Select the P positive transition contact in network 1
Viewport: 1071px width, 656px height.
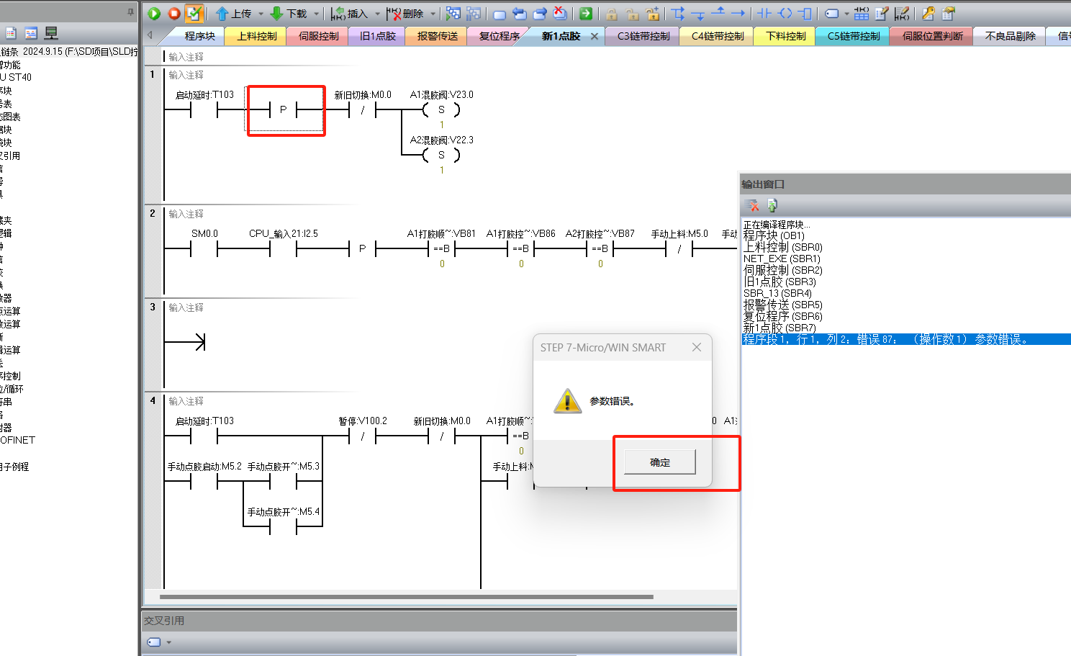tap(283, 109)
